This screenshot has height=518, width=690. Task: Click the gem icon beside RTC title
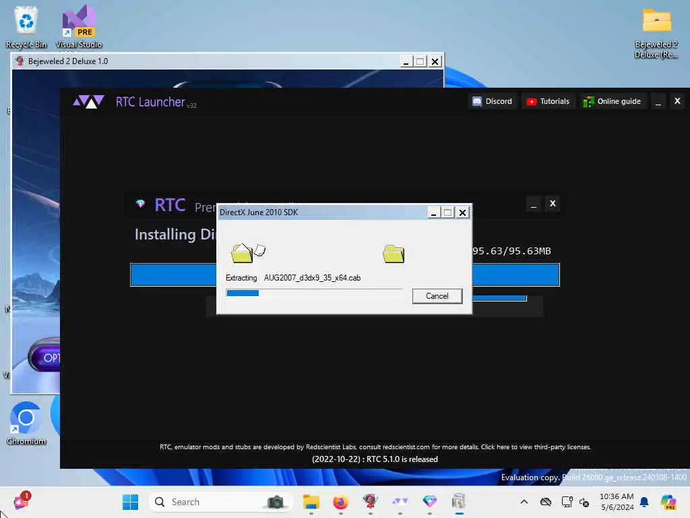point(140,204)
